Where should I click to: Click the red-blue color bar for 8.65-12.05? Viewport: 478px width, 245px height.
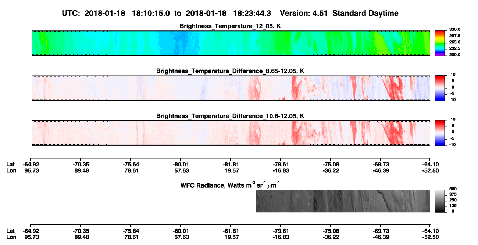[x=440, y=88]
